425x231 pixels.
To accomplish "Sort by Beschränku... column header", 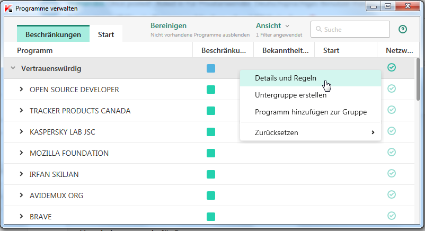I will 223,50.
